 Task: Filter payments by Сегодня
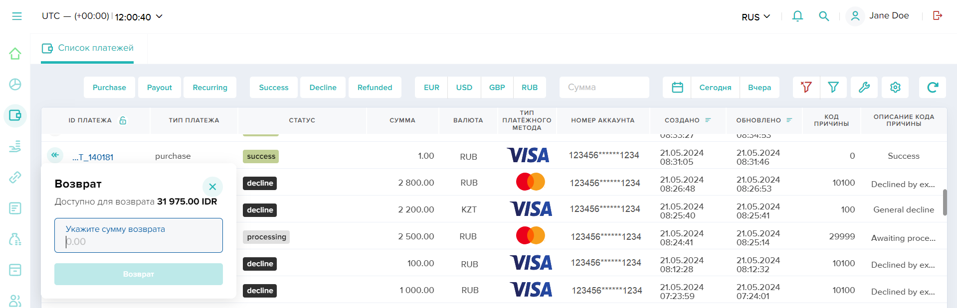pos(715,88)
